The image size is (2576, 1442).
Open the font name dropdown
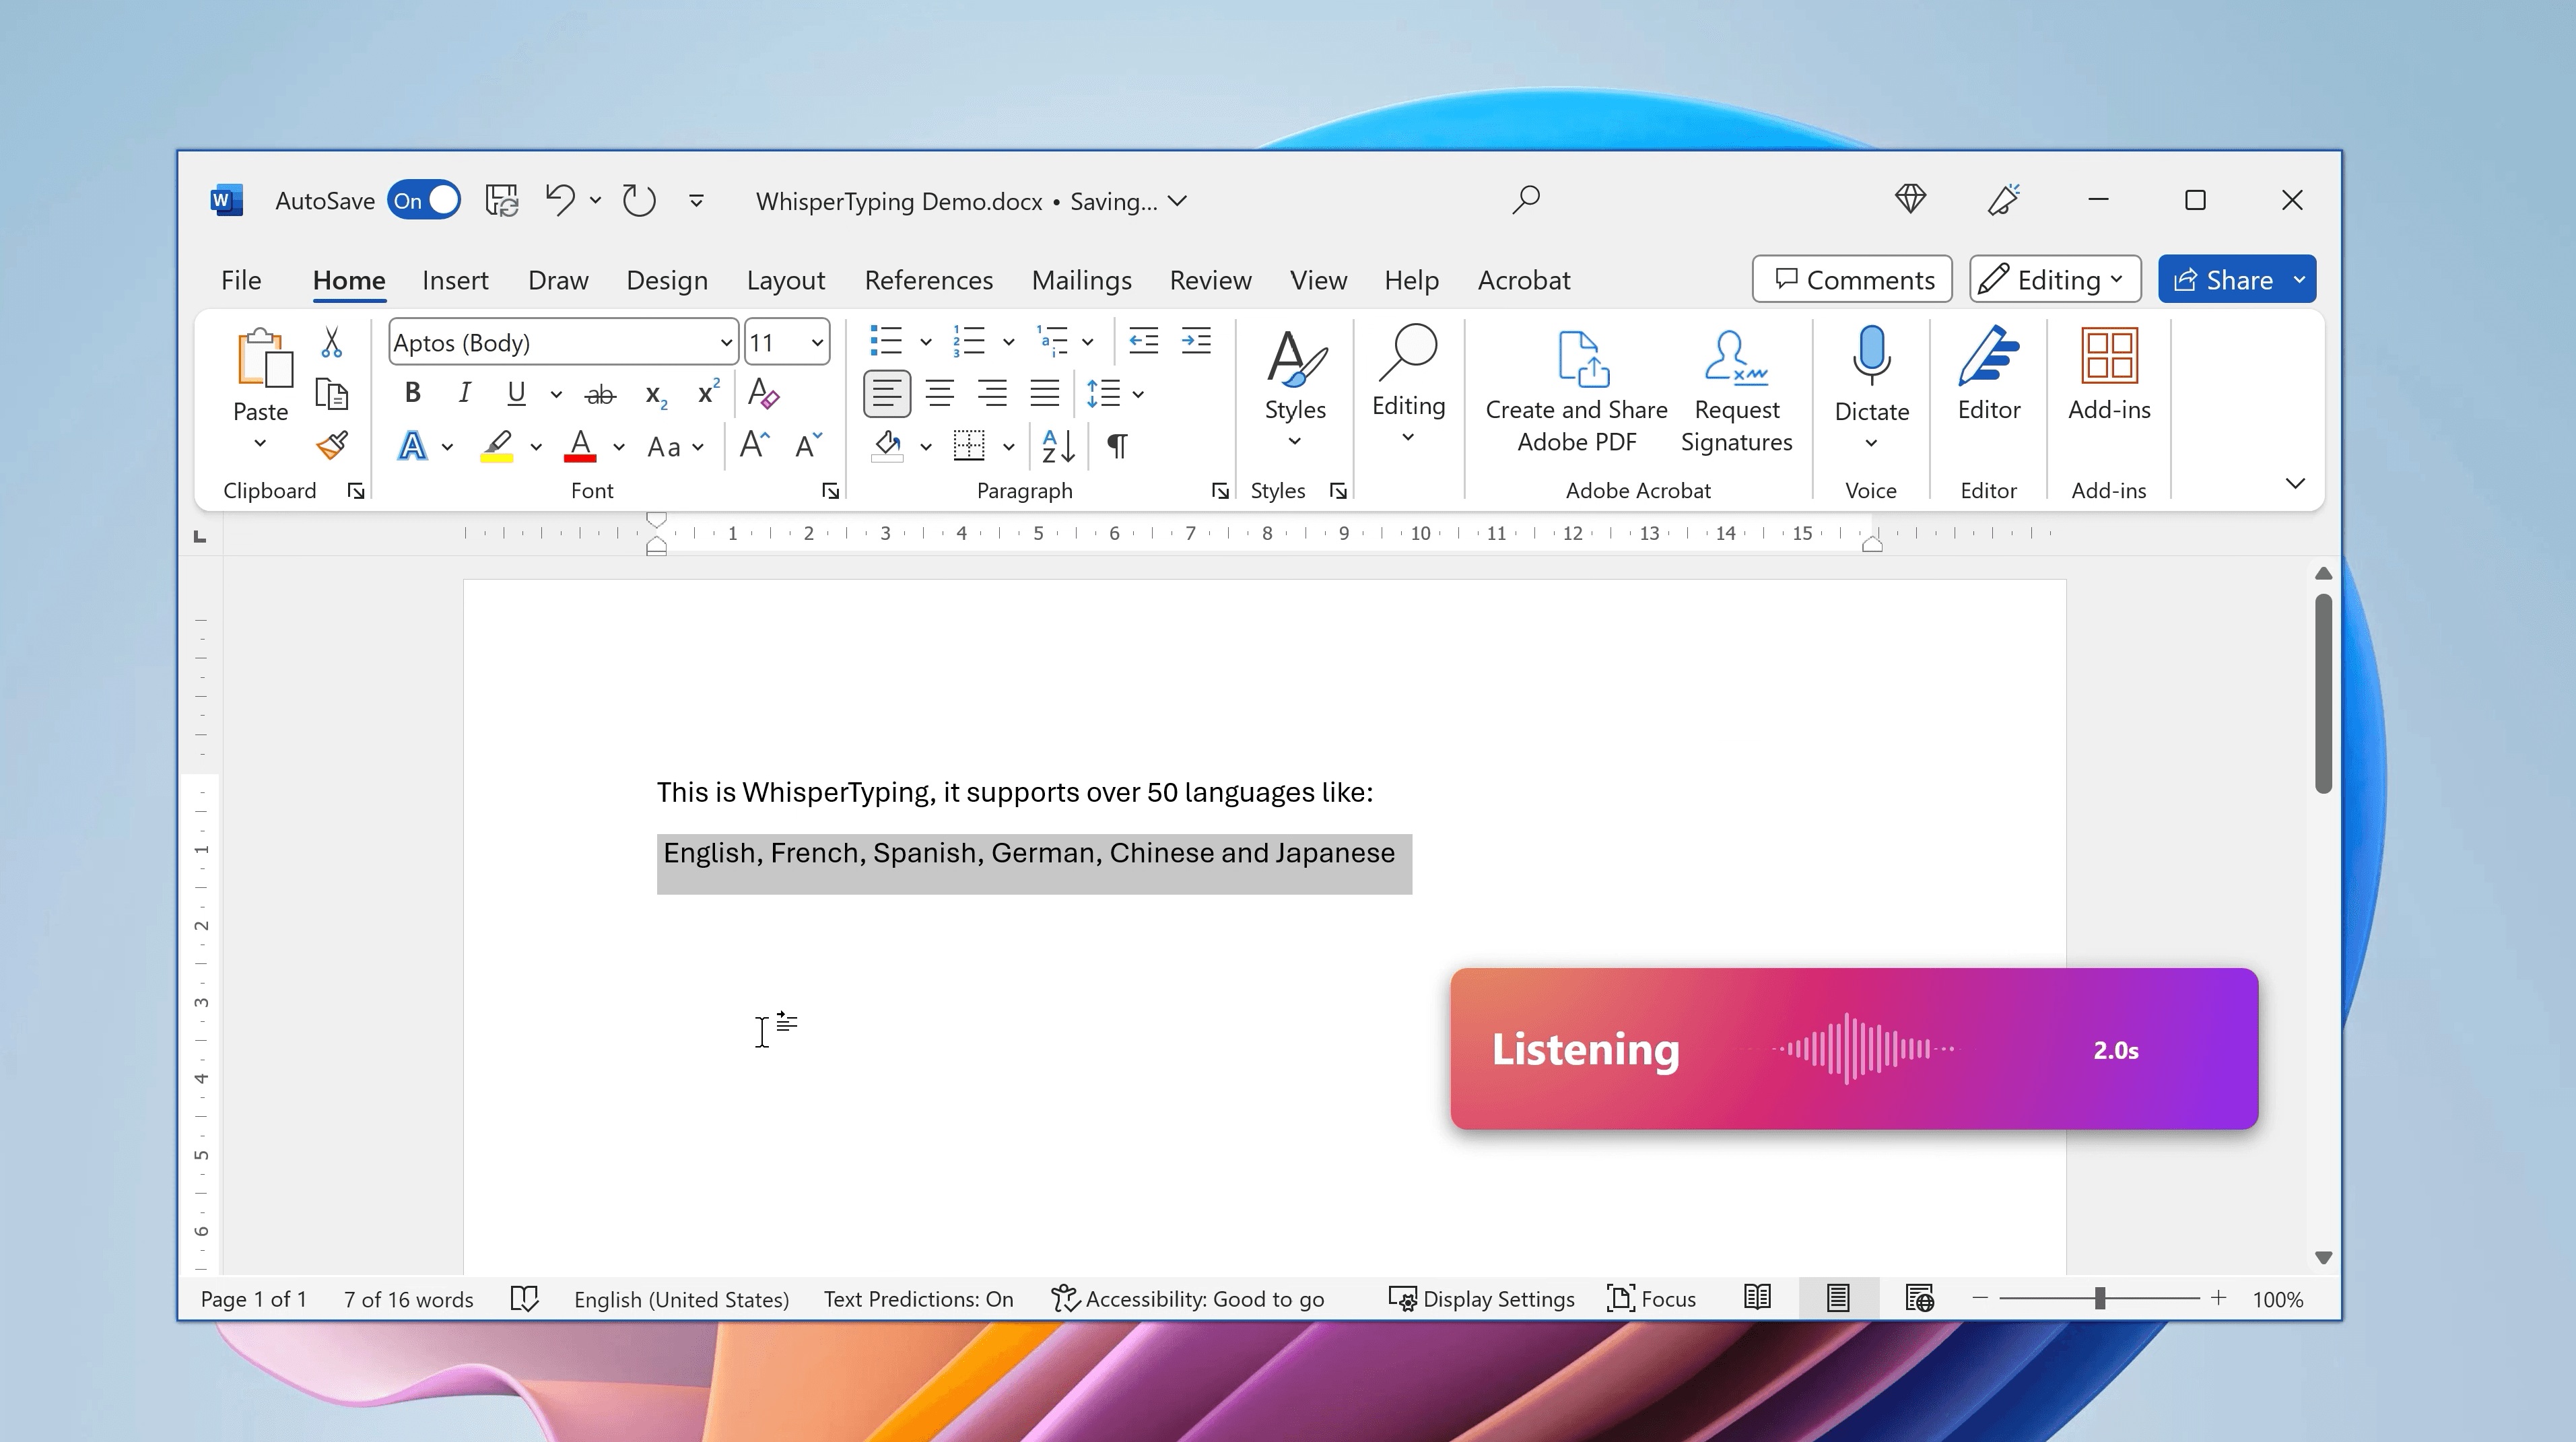click(x=726, y=343)
